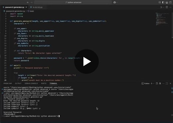The image size is (173, 123).
Task: Click line number 4 in the gutter
Action: 6,21
